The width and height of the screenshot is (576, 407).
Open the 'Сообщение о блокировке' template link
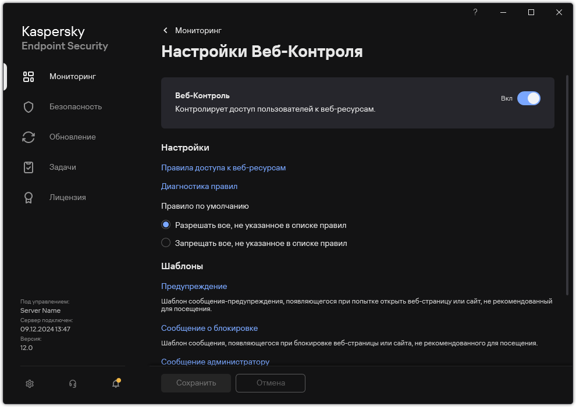pos(209,329)
